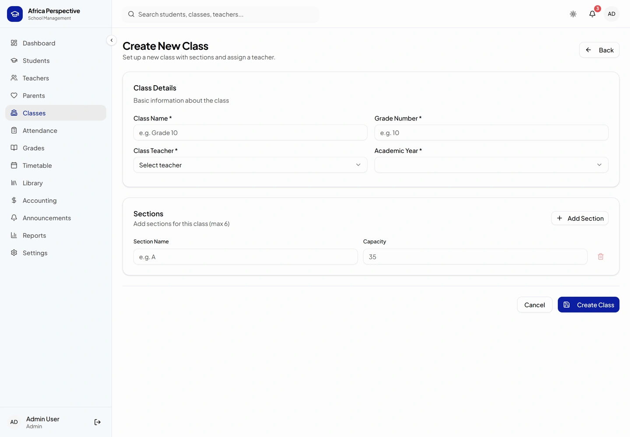Navigate to Library

[x=56, y=183]
